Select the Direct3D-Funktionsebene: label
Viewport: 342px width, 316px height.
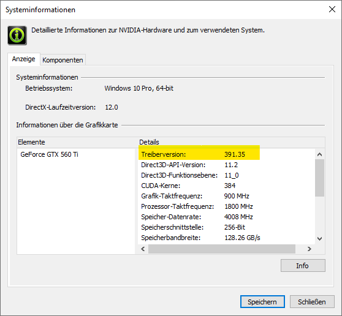[180, 175]
